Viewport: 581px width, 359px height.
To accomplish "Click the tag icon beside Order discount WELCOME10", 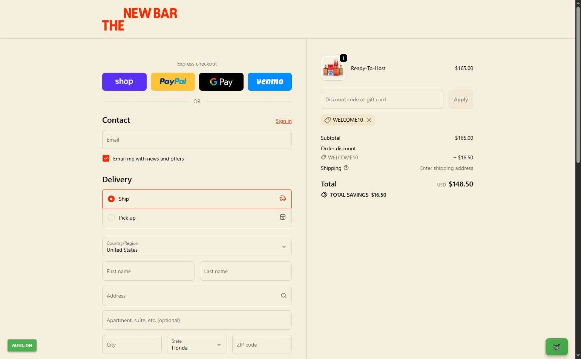I will point(323,157).
